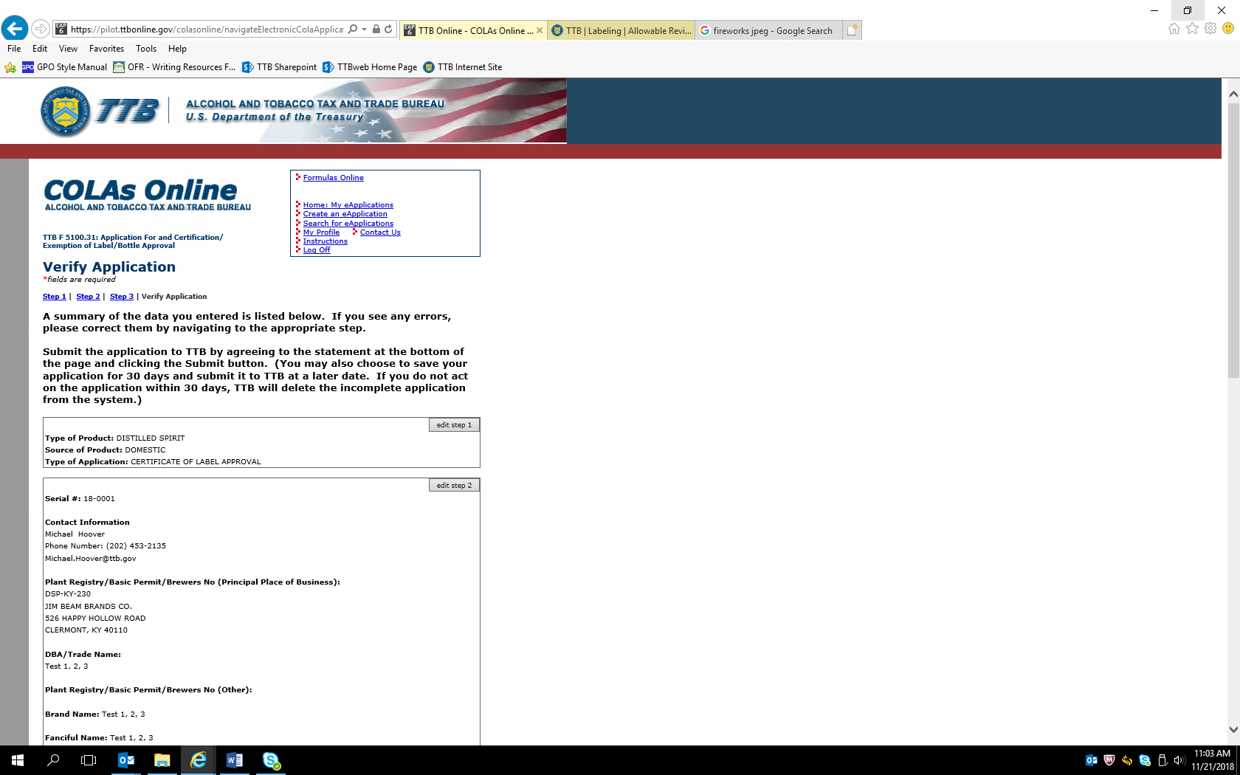
Task: Click the Favorites star icon
Action: [1192, 29]
